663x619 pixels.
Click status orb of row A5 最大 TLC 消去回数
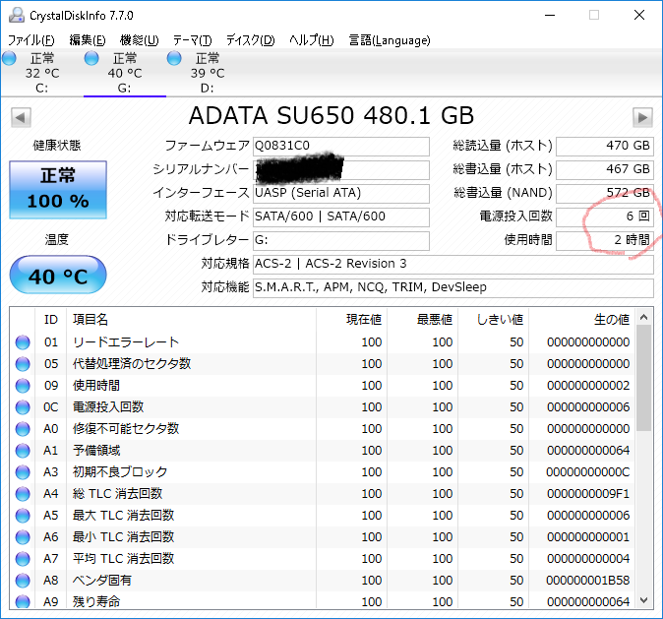pyautogui.click(x=23, y=515)
